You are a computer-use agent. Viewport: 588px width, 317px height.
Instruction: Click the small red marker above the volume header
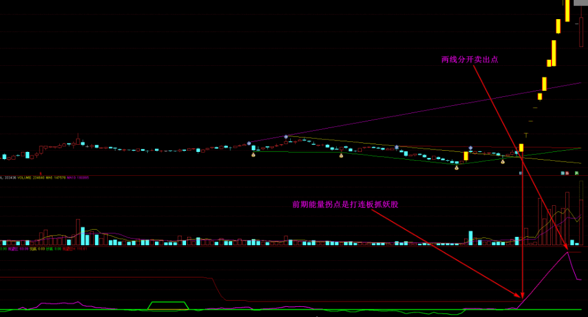tap(41, 173)
